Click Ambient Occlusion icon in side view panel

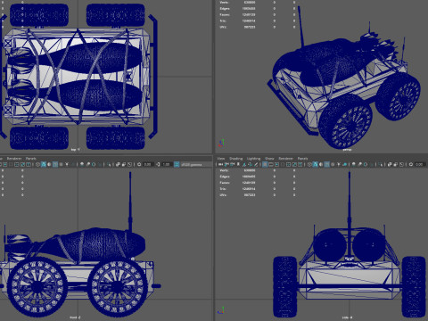(x=353, y=164)
